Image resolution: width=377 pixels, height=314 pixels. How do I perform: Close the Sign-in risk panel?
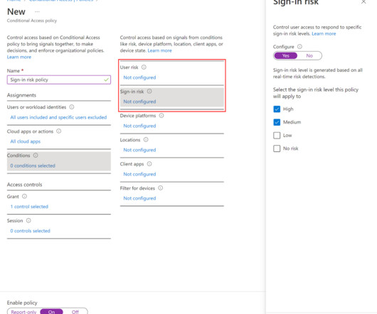[x=363, y=2]
